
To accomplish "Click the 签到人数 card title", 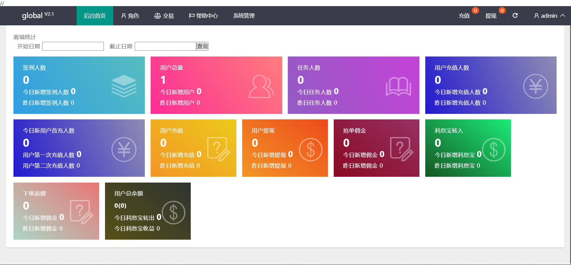I will click(34, 68).
